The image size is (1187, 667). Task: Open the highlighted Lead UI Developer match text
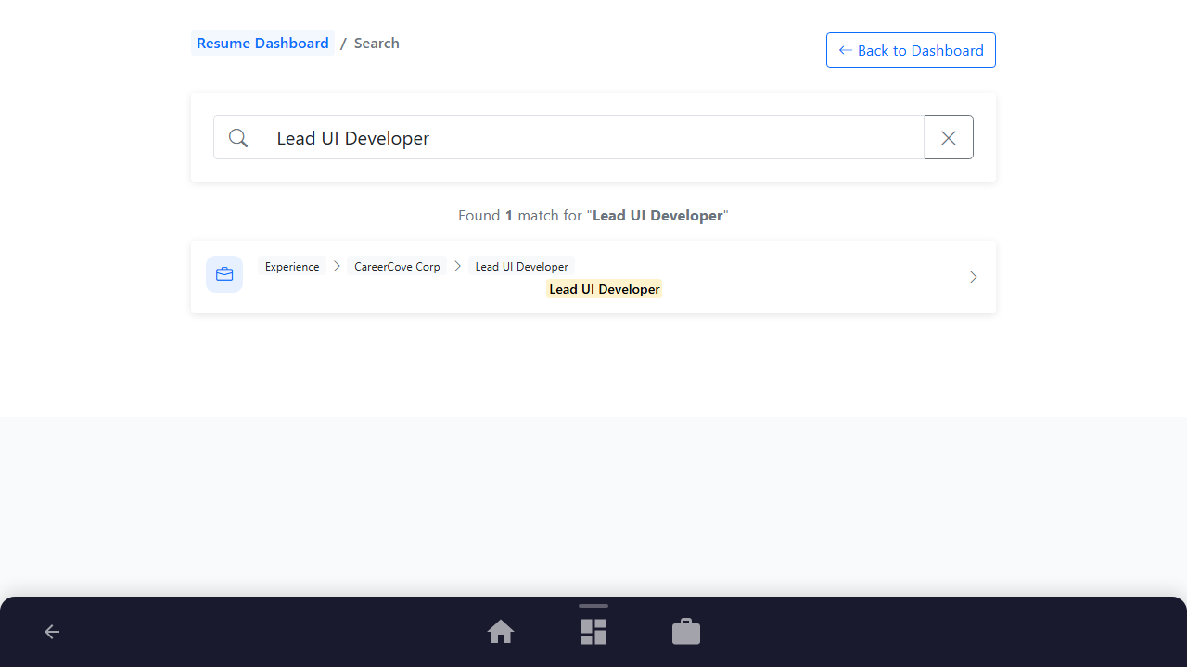click(x=605, y=289)
